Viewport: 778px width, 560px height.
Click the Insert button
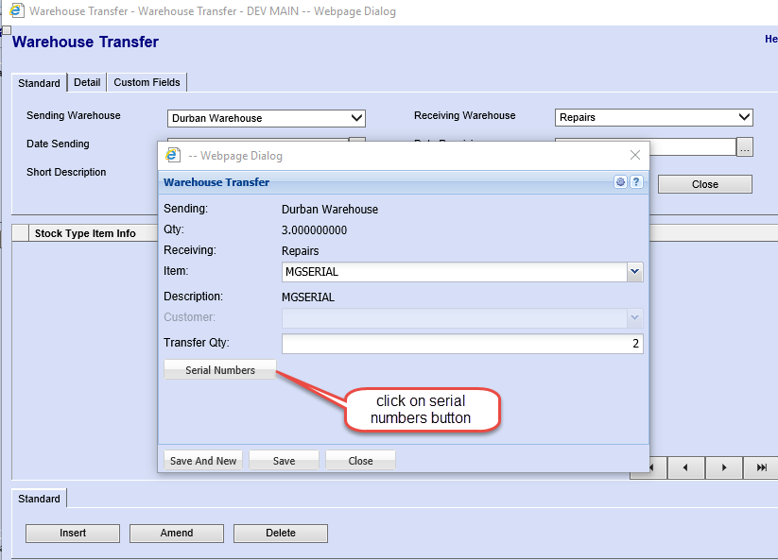click(x=73, y=534)
